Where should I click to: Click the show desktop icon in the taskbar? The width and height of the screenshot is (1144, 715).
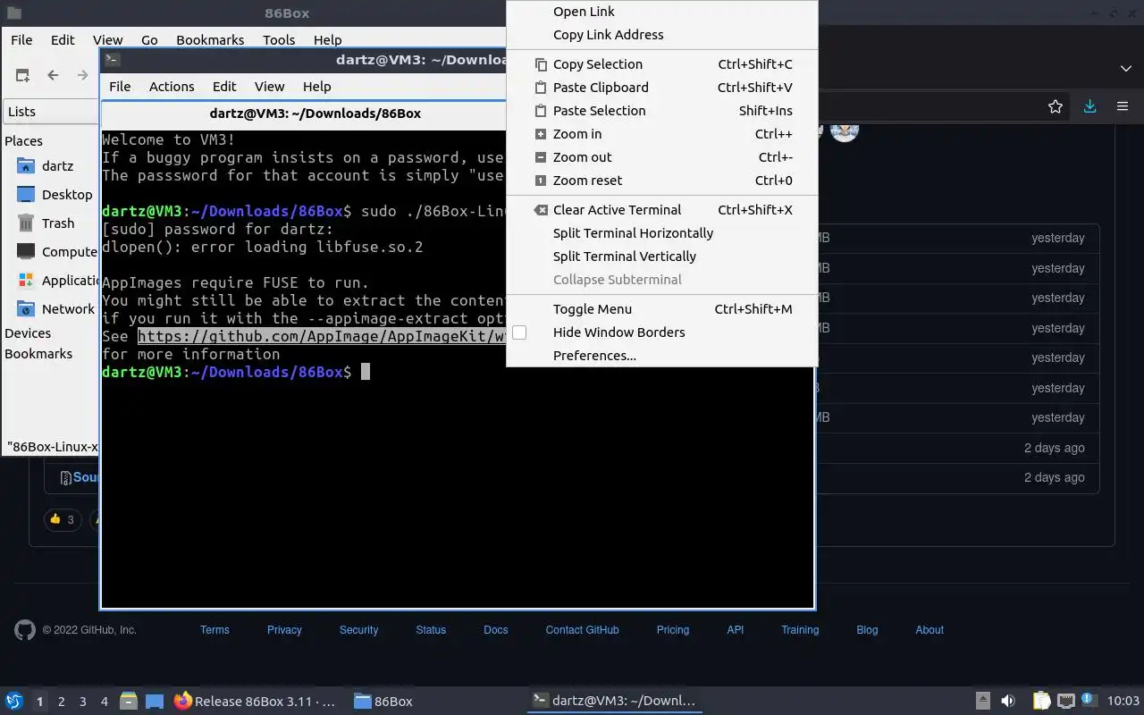[x=155, y=702]
